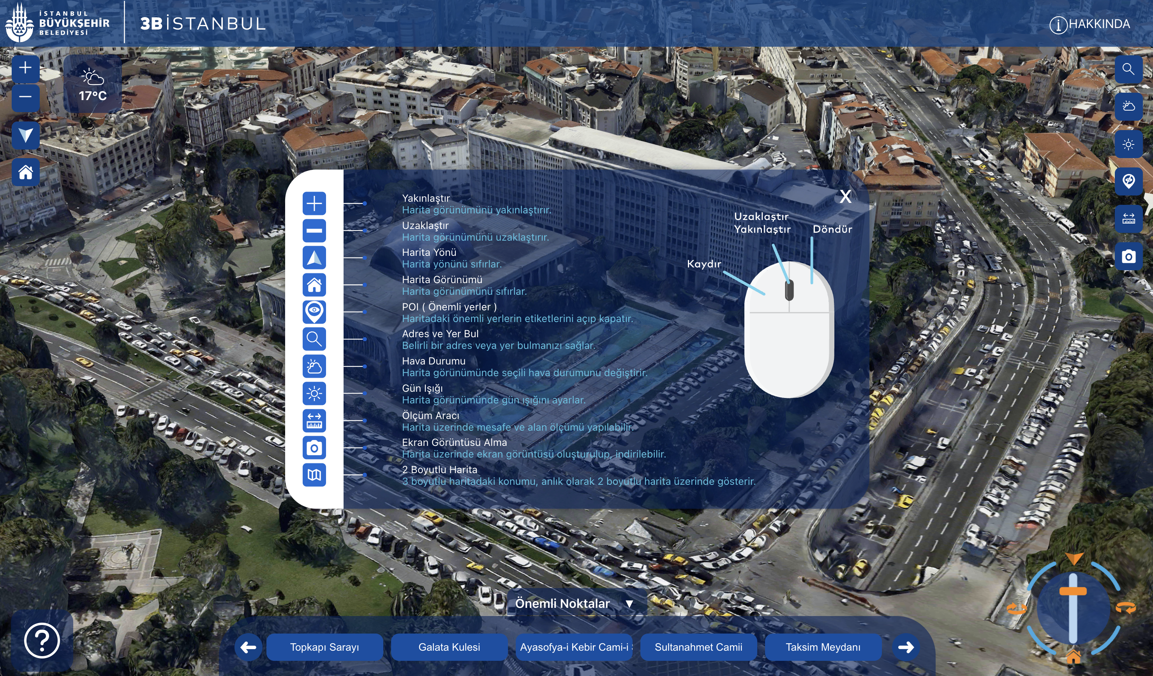Click the "POI ( Önemli yerler )" heading

pyautogui.click(x=449, y=307)
